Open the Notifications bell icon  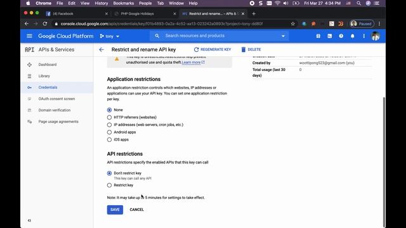point(353,36)
